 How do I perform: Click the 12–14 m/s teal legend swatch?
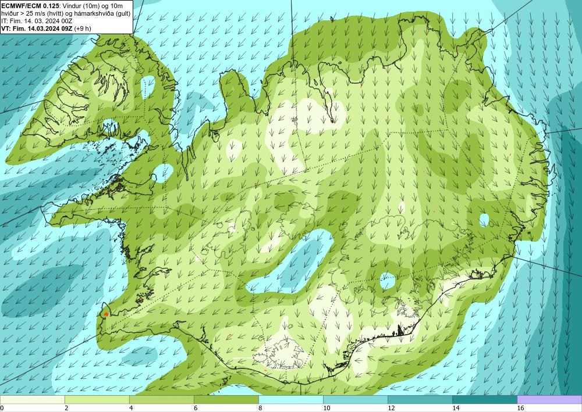(x=420, y=400)
